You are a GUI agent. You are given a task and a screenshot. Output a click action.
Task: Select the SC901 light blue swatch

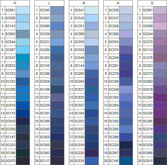23,10
